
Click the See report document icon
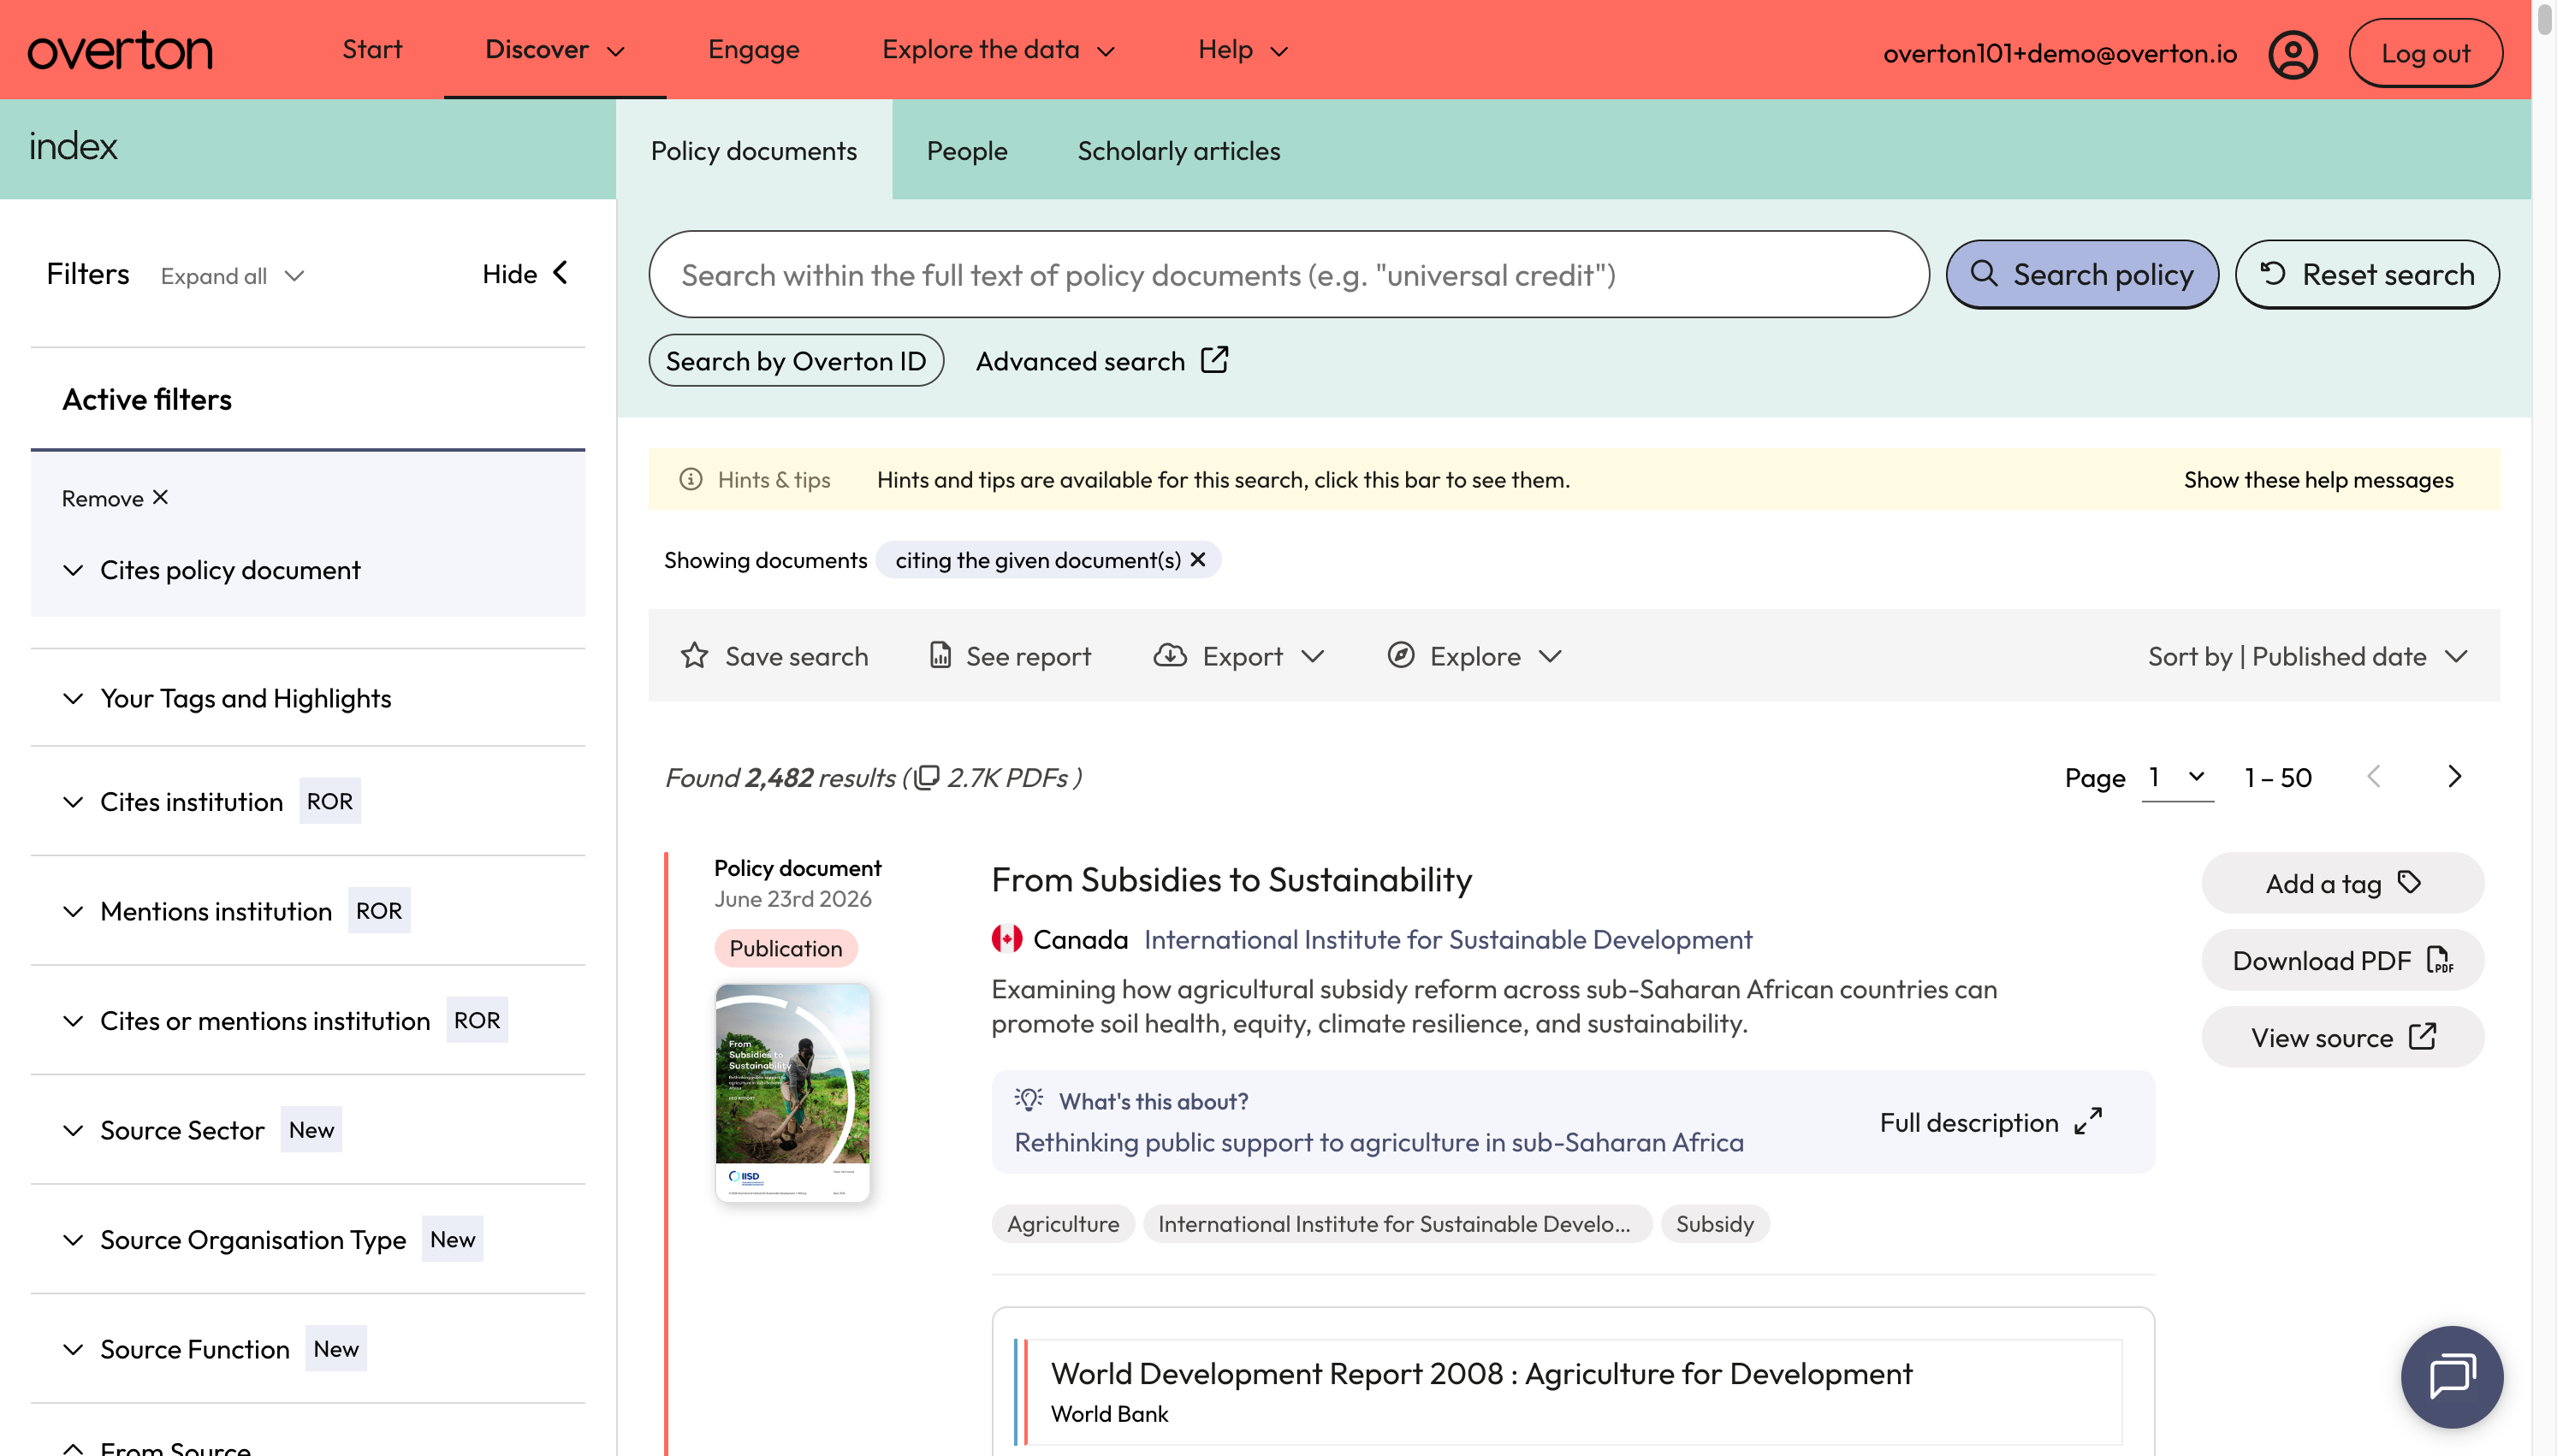point(940,655)
